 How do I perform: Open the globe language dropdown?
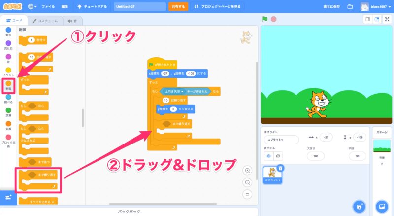[x=33, y=7]
